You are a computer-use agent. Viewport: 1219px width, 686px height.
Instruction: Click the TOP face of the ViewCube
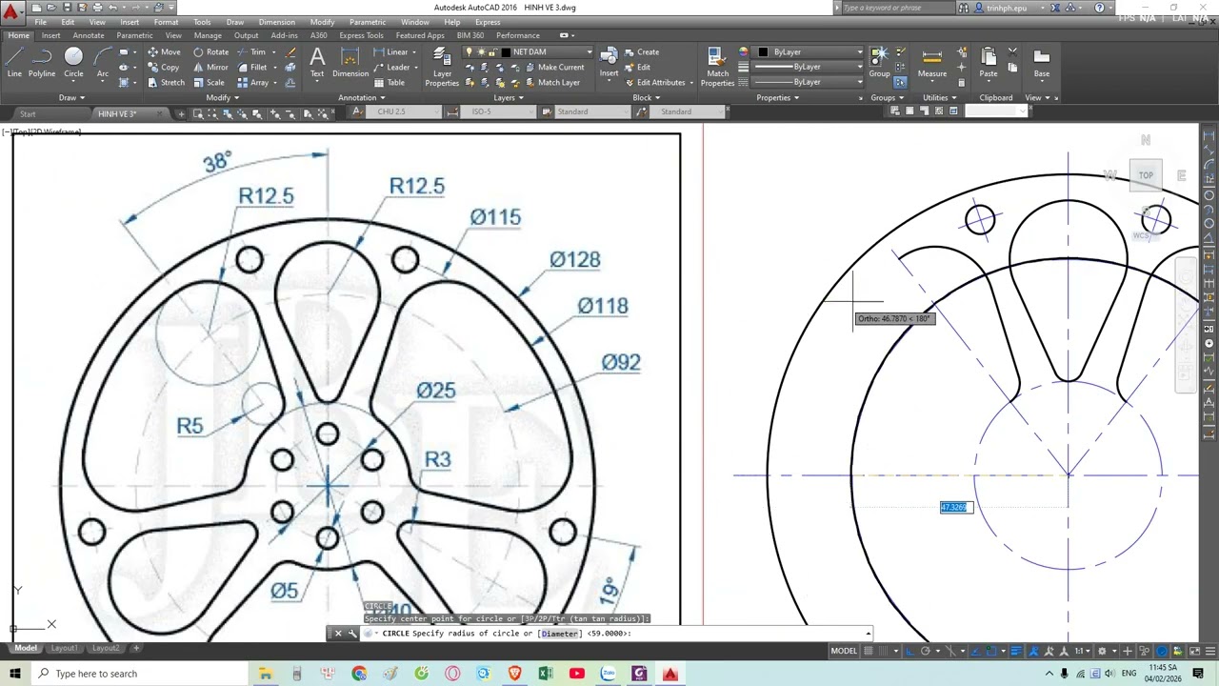[x=1146, y=175]
